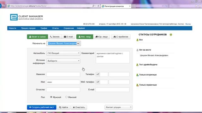Show Тест-драйв/Выдача employee status
The height and width of the screenshot is (113, 202).
pyautogui.click(x=148, y=65)
